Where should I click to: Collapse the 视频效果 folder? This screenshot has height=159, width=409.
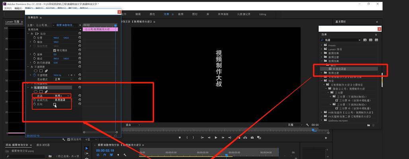pos(321,61)
